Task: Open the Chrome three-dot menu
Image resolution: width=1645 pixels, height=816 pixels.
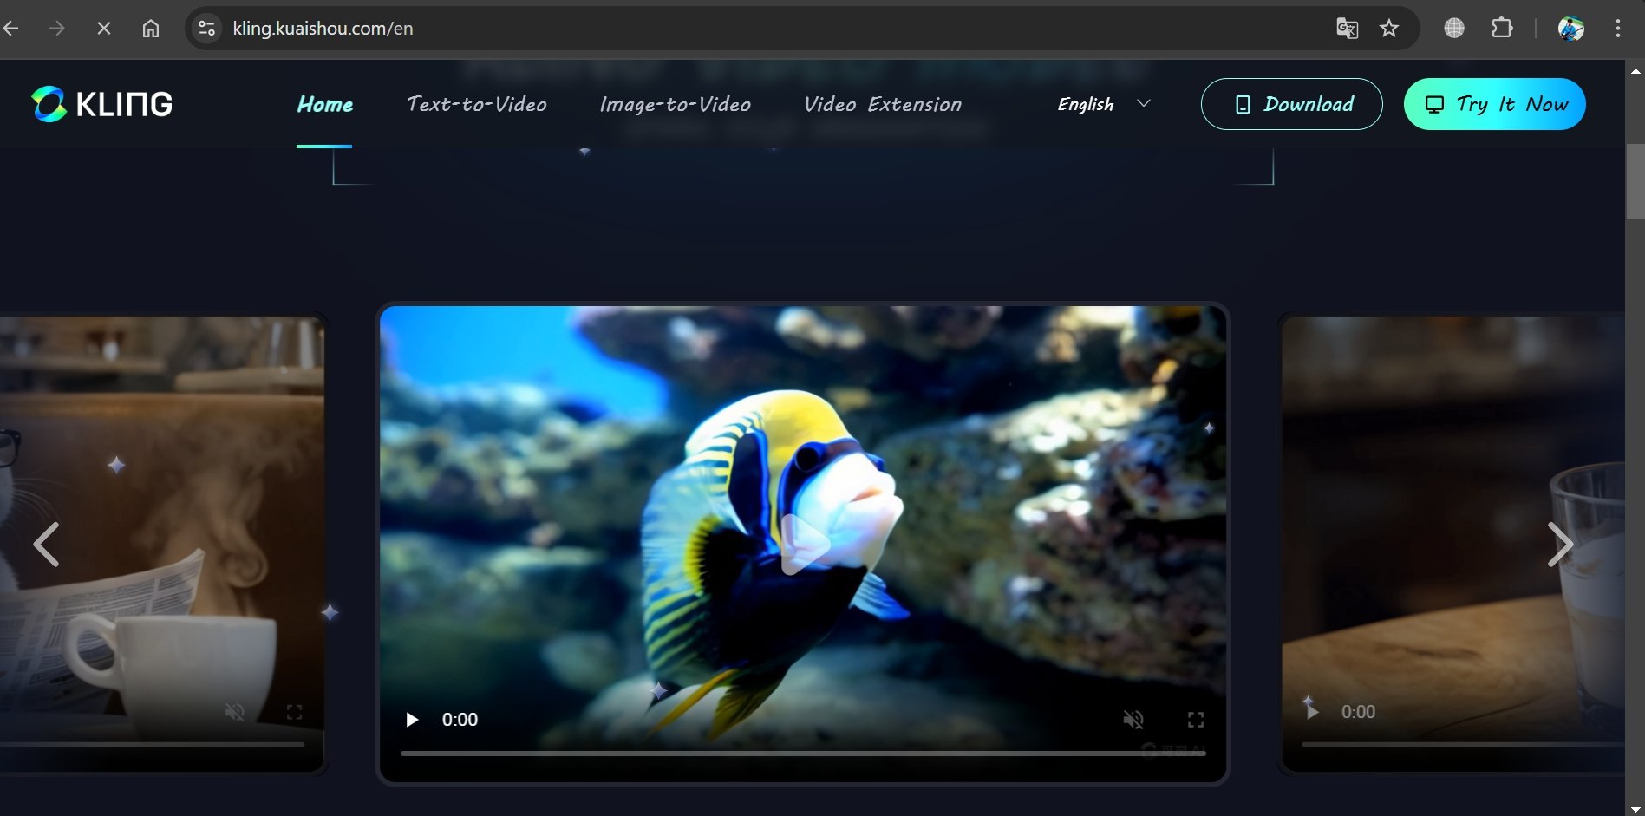Action: (1617, 29)
